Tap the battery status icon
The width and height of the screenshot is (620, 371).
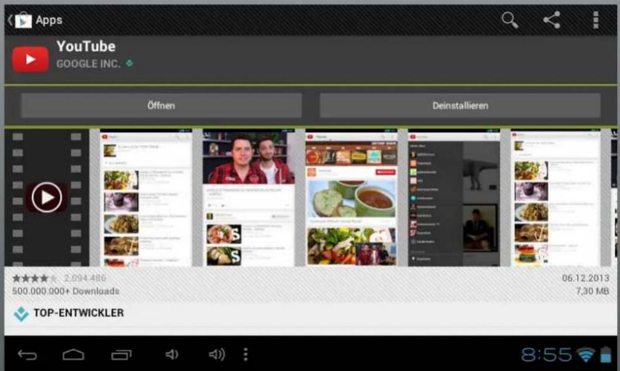[x=605, y=355]
